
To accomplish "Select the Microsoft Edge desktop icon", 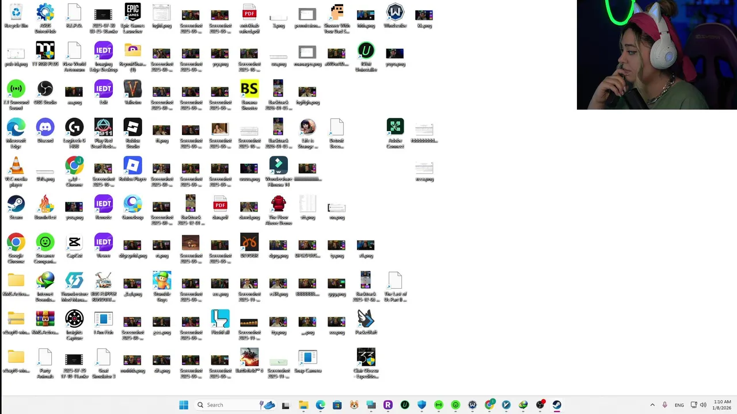I will 16,133.
